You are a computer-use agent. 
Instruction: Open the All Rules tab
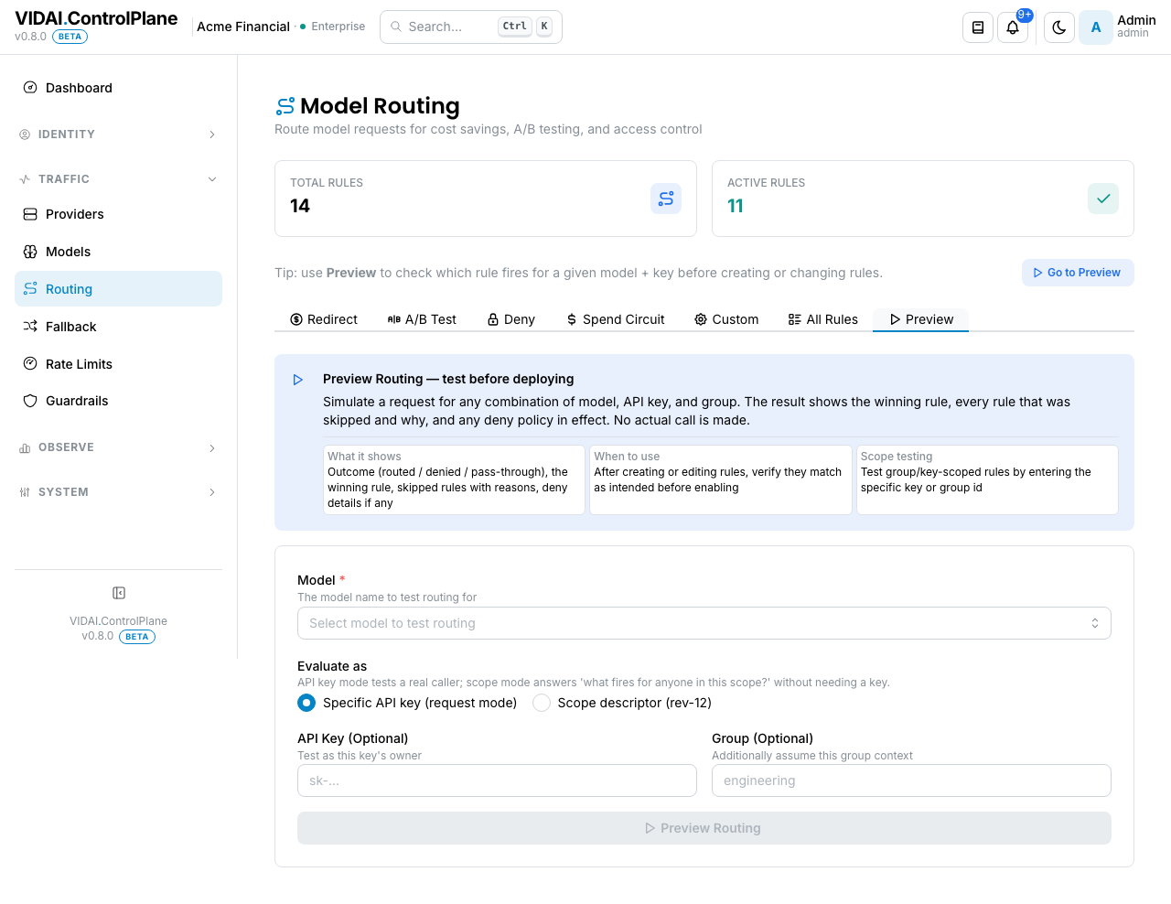coord(823,319)
